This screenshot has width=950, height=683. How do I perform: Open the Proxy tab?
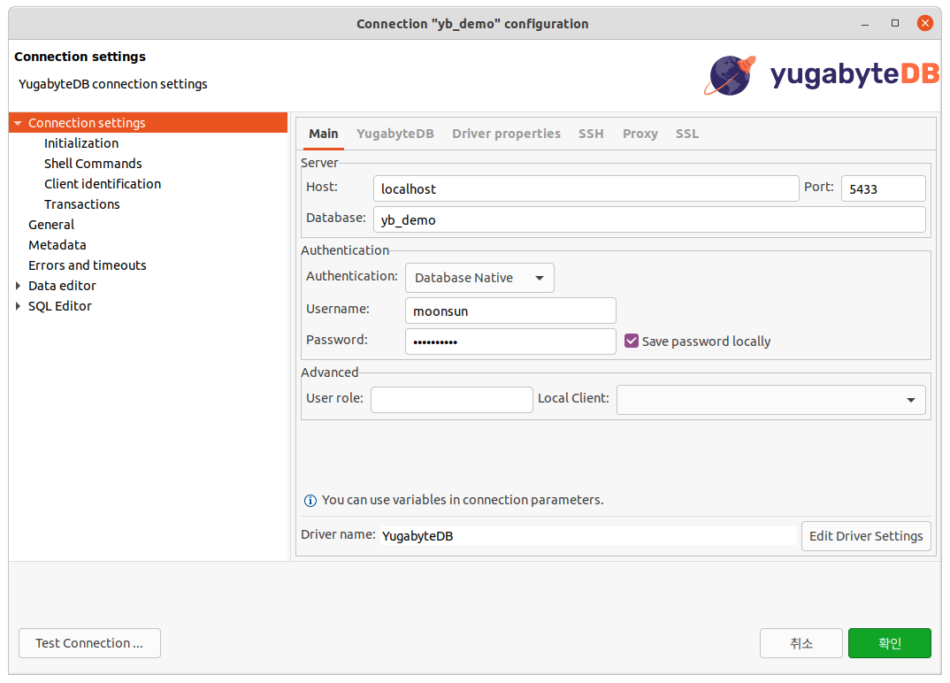pos(640,134)
